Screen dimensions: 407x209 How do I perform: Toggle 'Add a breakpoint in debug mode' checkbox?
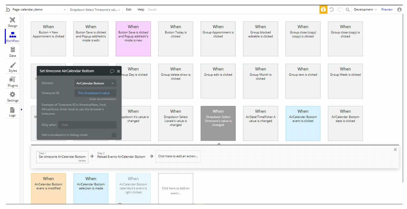[x=114, y=135]
